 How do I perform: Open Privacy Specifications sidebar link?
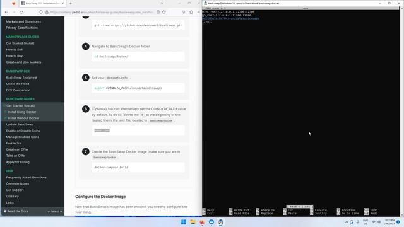pos(21,28)
